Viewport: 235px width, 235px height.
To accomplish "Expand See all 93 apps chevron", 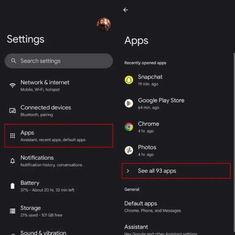I will tap(128, 171).
